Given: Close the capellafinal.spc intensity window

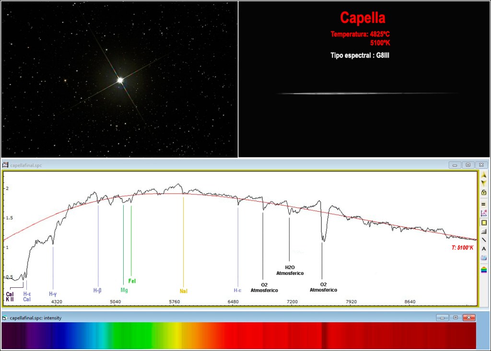Looking at the screenshot, I should pos(469,317).
